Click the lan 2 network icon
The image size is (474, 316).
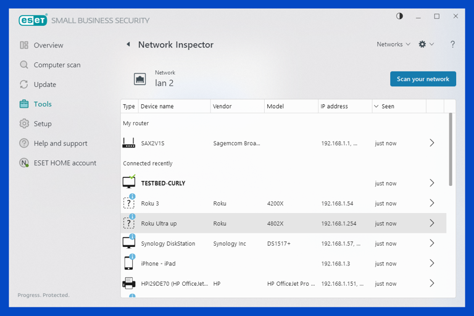click(x=140, y=79)
